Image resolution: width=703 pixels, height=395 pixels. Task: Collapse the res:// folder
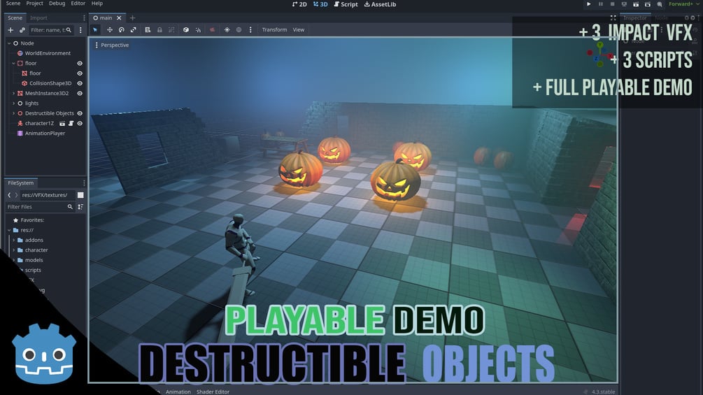[9, 230]
